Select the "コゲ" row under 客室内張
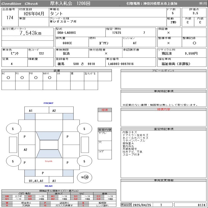The image size is (208, 208). point(105,154)
